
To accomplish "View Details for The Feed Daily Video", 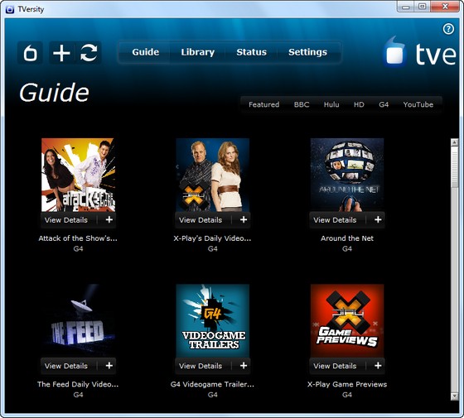I will click(x=66, y=366).
